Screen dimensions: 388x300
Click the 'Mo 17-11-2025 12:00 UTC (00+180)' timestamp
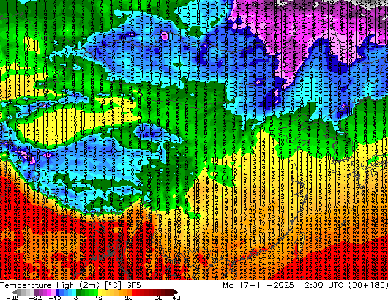point(305,285)
